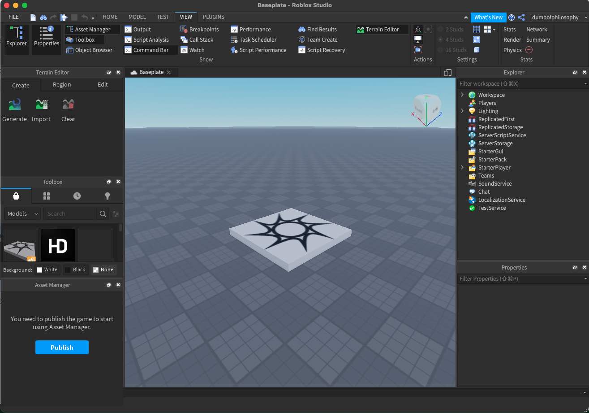This screenshot has width=589, height=413.
Task: Take a screenshot with camera icon
Action: point(418,50)
